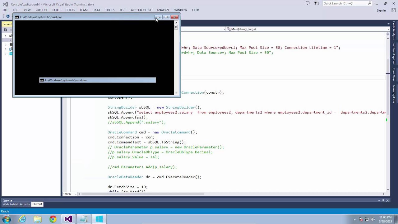Open the WINDOW menu

coord(181,10)
